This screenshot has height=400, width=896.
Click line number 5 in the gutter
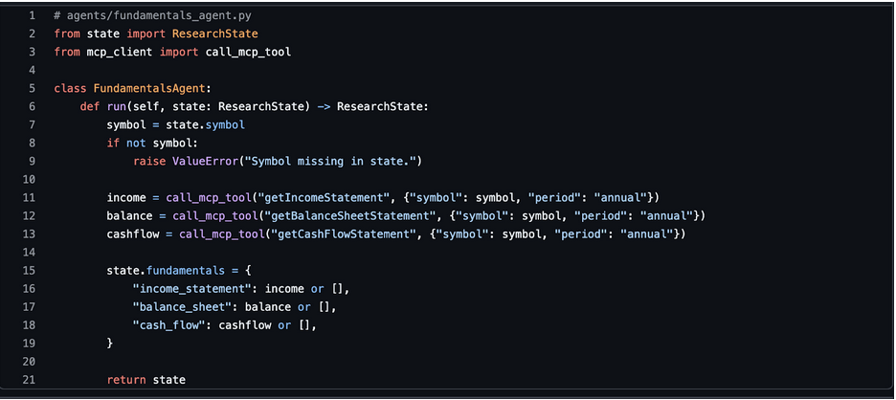tap(32, 88)
